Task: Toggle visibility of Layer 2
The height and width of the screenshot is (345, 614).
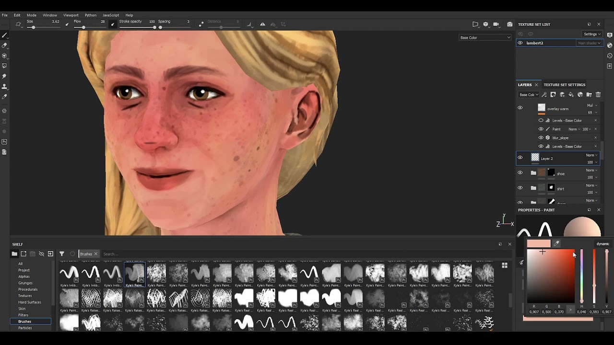Action: pyautogui.click(x=520, y=158)
